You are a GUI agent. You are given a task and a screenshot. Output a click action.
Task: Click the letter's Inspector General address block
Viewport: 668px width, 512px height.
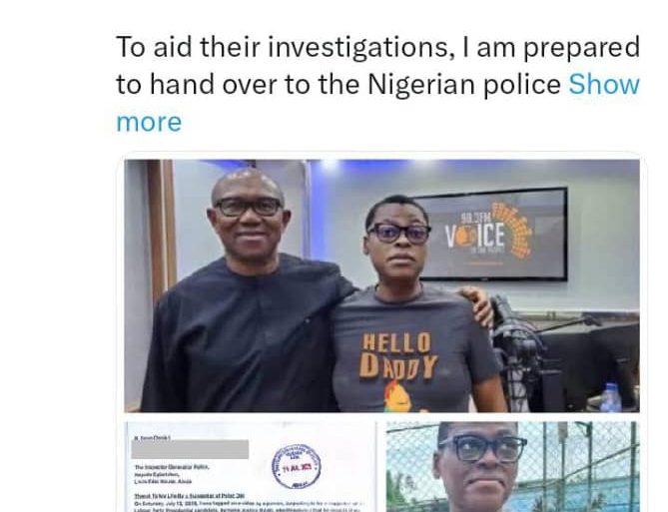[172, 474]
